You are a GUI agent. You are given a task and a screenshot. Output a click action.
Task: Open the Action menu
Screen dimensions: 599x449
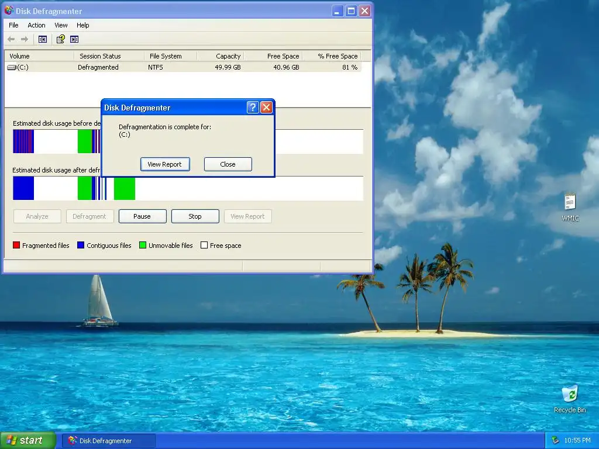(36, 25)
